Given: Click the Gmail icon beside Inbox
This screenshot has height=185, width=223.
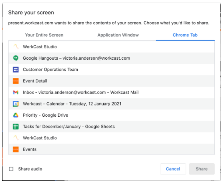Looking at the screenshot, I should tap(16, 92).
